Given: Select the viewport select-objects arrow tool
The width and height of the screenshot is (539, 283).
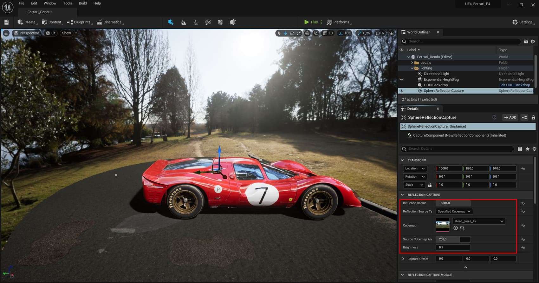Looking at the screenshot, I should (x=279, y=33).
